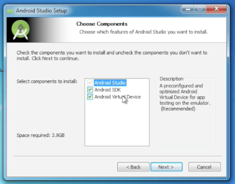235x184 pixels.
Task: Open the window menu via title bar Android icon
Action: 10,11
